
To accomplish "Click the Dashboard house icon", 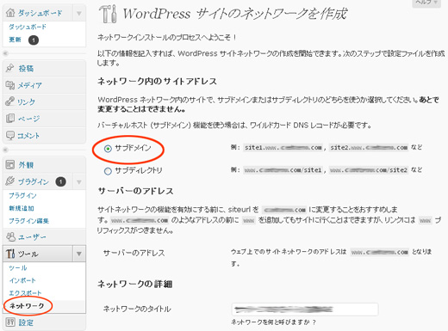I will click(10, 13).
